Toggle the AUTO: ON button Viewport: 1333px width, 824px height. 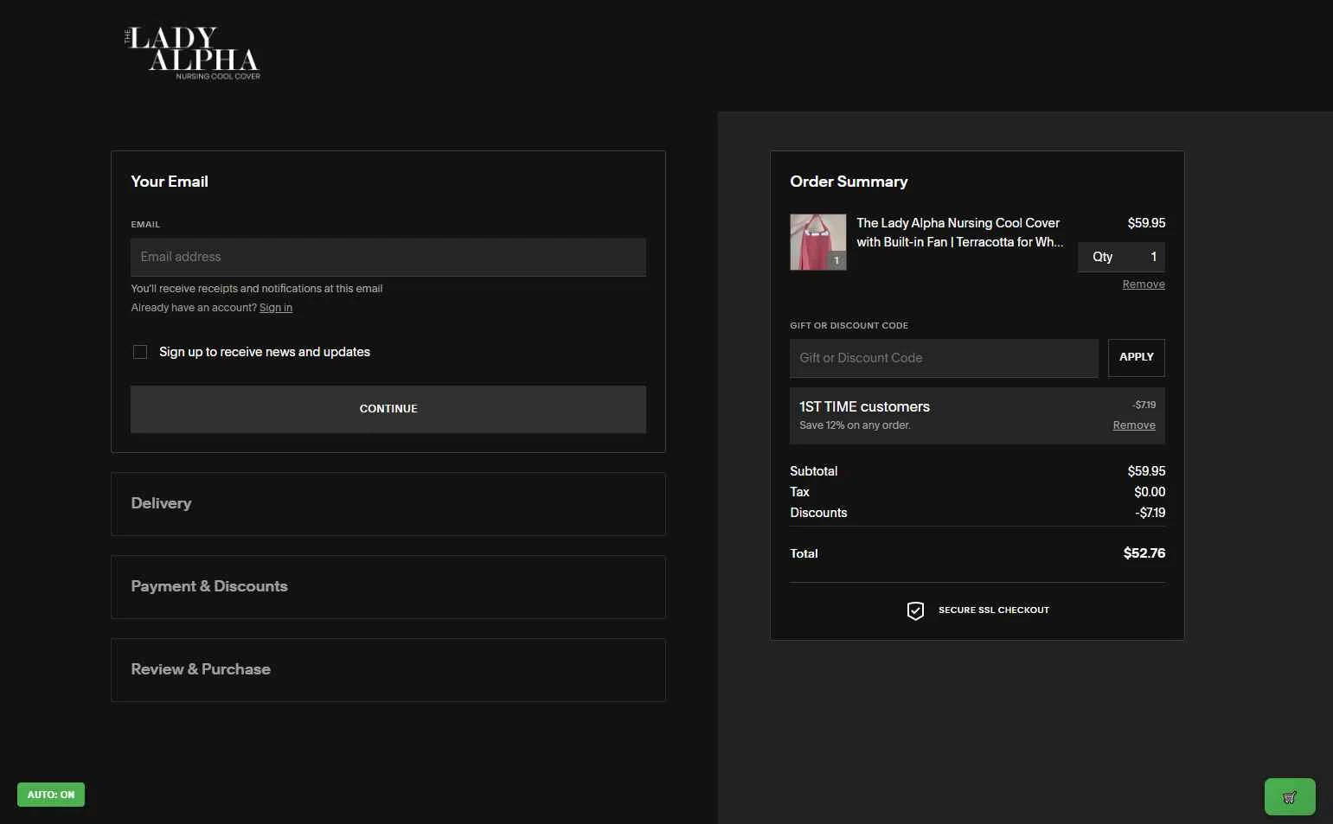click(51, 795)
